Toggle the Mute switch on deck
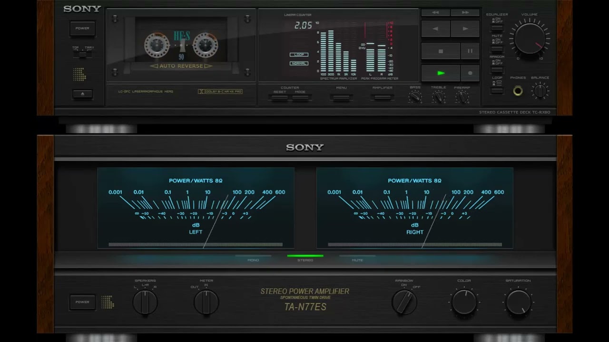The height and width of the screenshot is (342, 609). tap(497, 49)
